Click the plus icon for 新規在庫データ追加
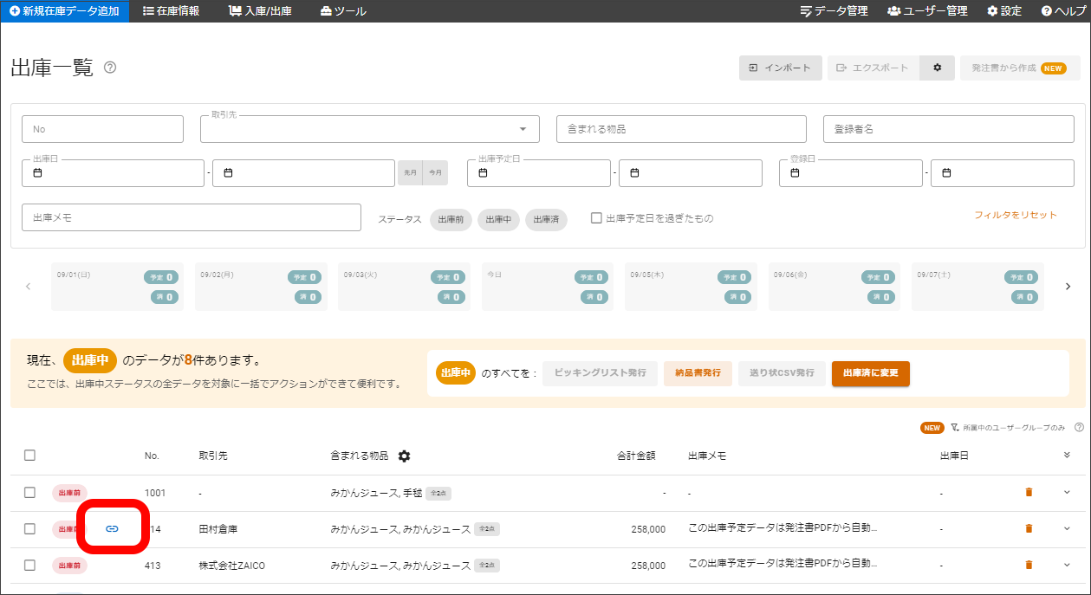 click(x=14, y=11)
